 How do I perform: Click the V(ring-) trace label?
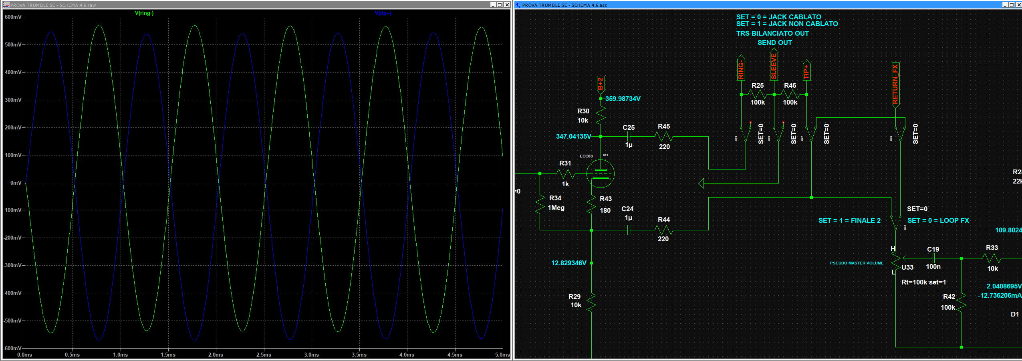coord(144,13)
